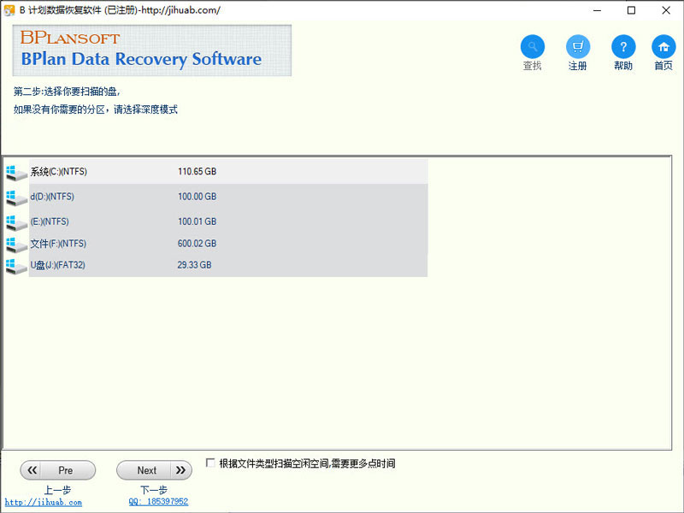Click the BPlan Data Recovery Software banner

(x=152, y=50)
